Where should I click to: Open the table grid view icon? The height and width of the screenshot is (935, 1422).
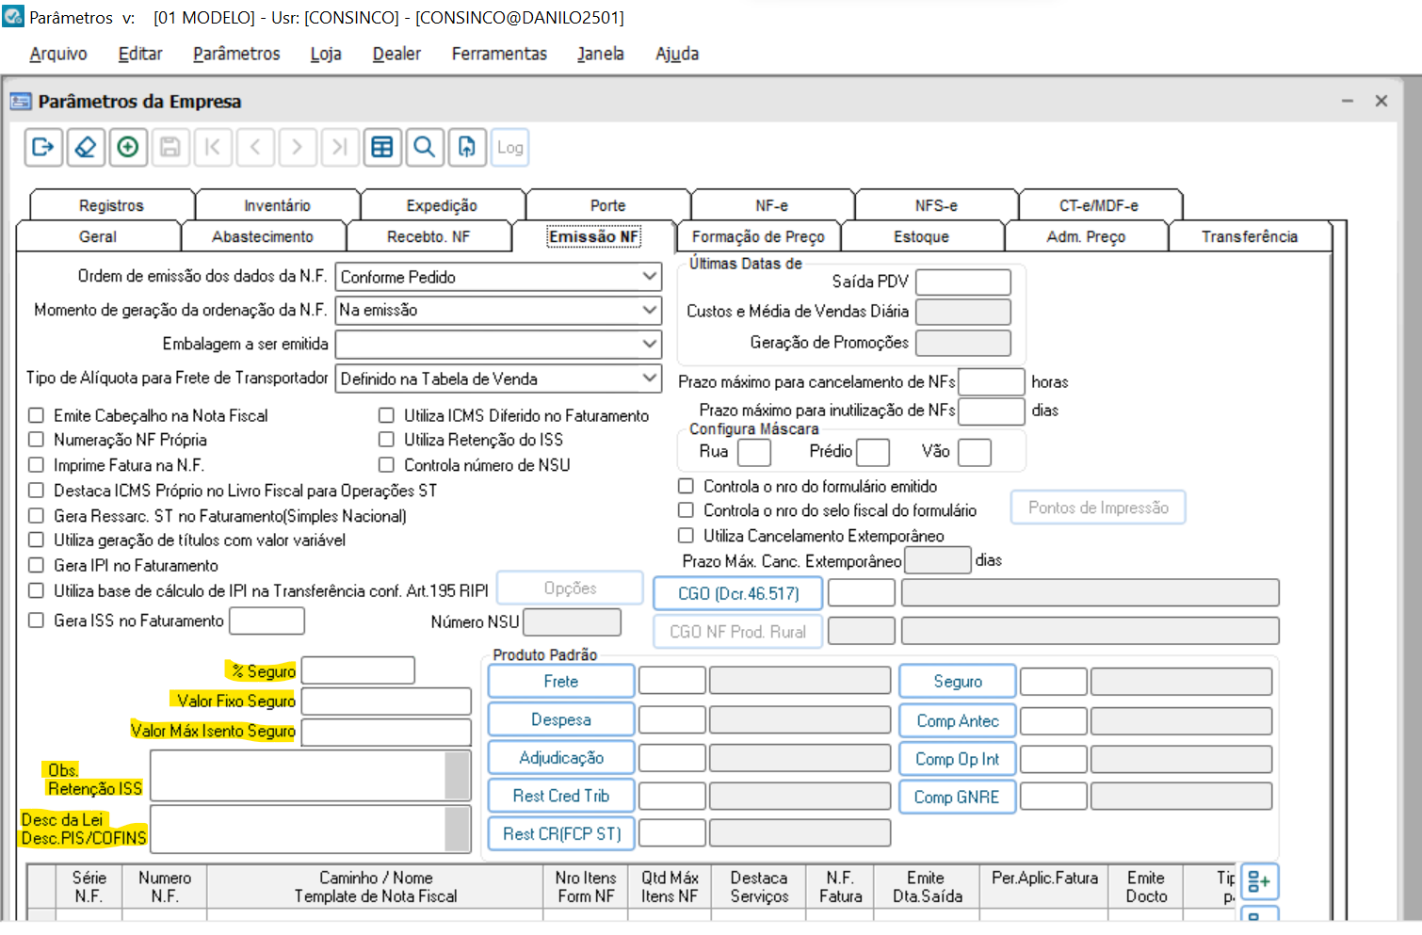pos(382,147)
